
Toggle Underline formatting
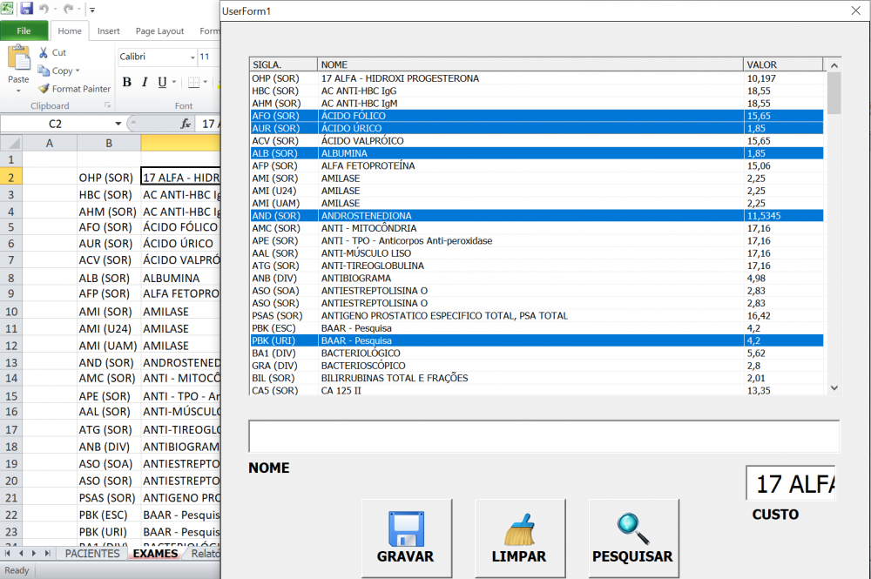(161, 83)
